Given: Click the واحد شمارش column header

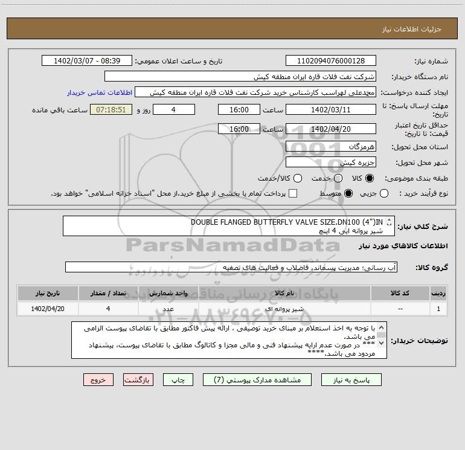Looking at the screenshot, I should 168,293.
